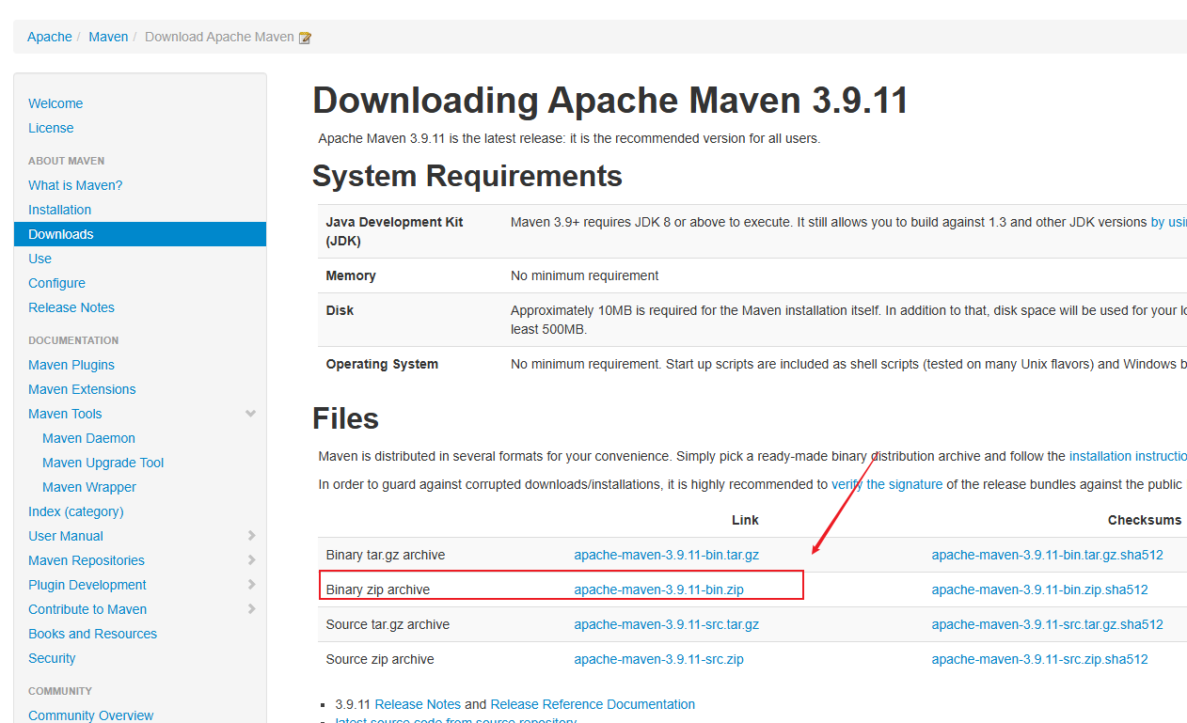1187x723 pixels.
Task: Follow the installation instructions link
Action: click(1128, 456)
